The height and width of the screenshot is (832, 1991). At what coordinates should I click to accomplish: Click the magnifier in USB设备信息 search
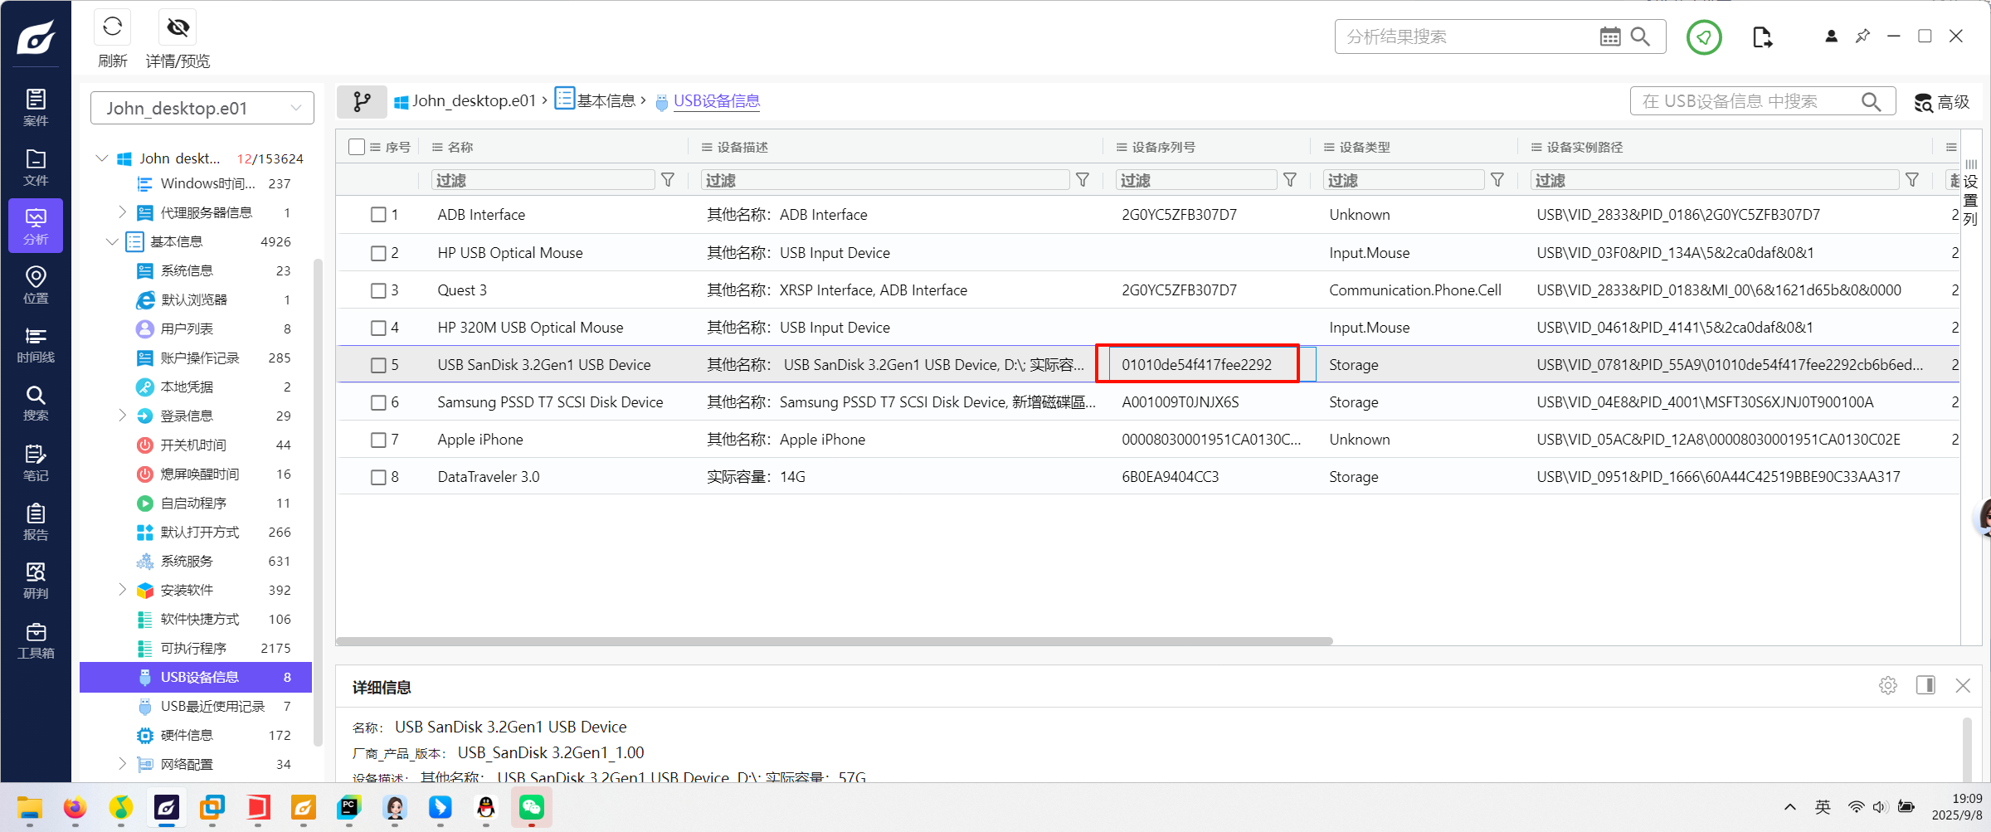pos(1871,101)
